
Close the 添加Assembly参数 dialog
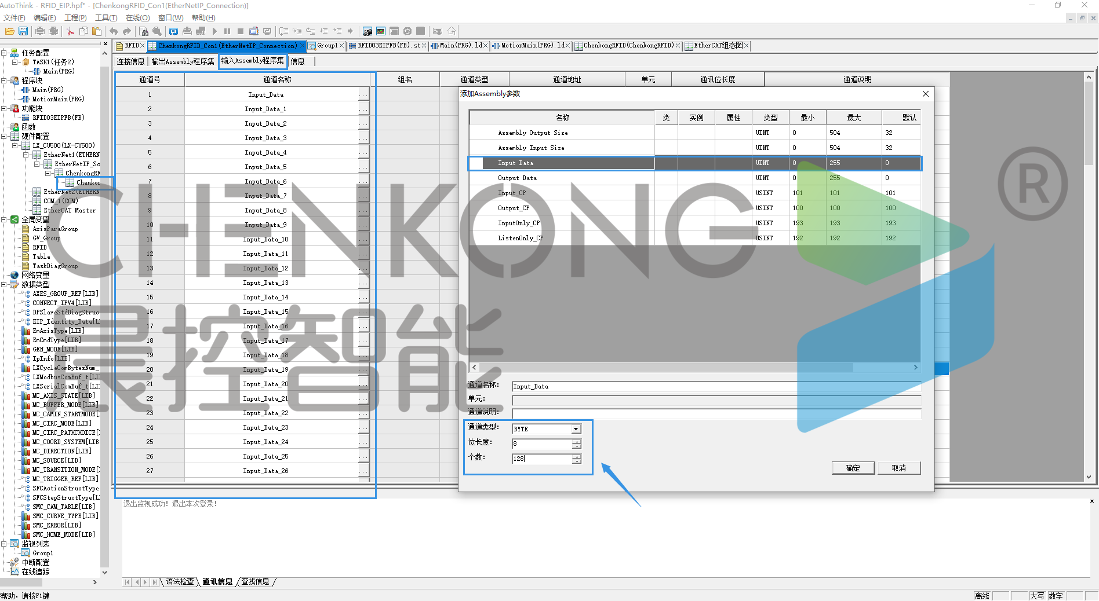click(925, 94)
